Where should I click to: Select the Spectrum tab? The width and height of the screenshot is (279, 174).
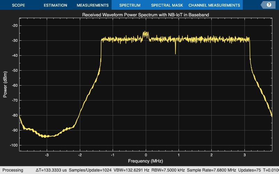130,5
